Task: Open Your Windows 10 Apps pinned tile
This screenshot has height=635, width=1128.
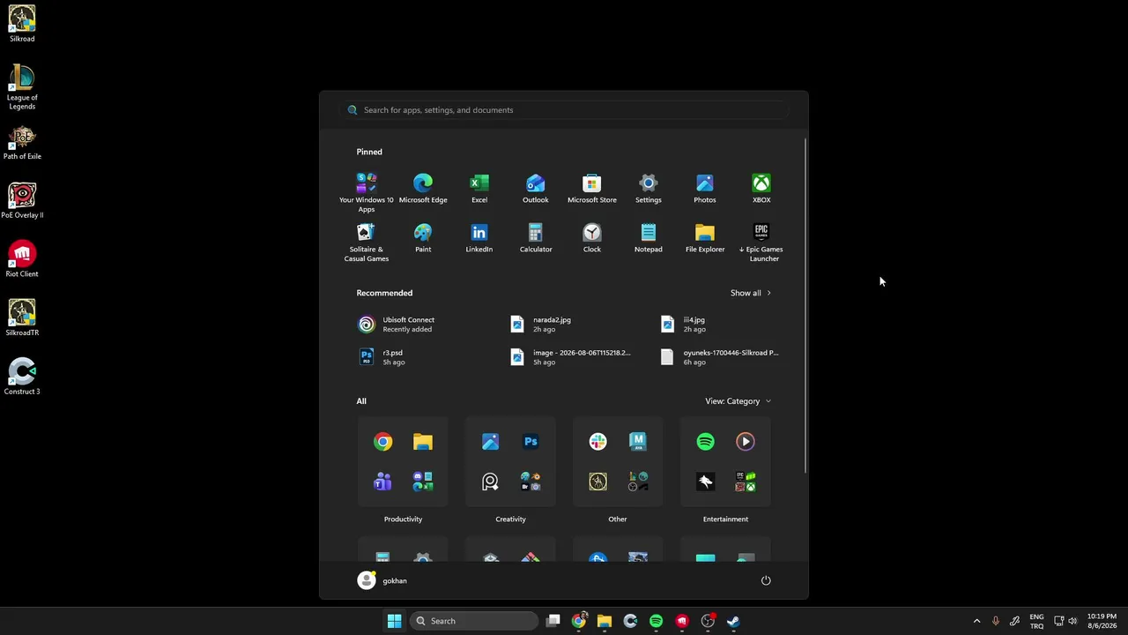Action: pos(367,192)
